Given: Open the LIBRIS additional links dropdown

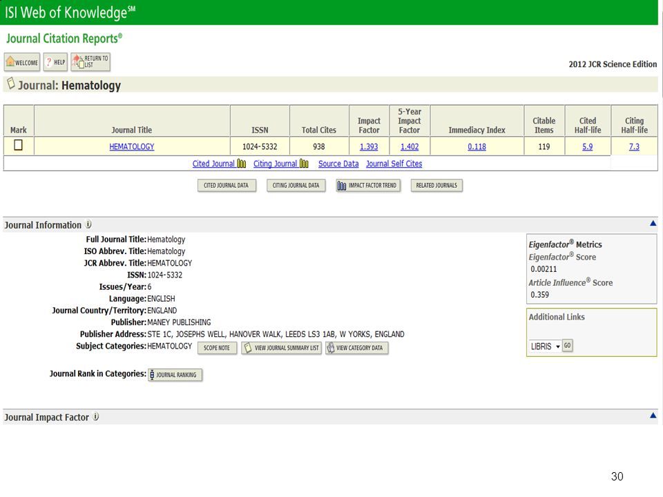Looking at the screenshot, I should tap(545, 346).
